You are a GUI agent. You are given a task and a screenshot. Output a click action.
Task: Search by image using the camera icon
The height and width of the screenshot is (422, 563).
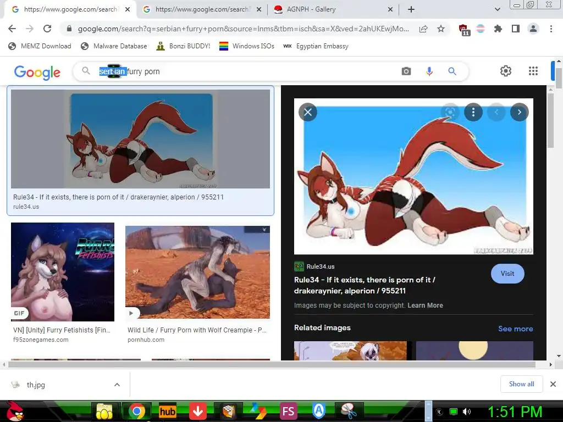tap(406, 71)
